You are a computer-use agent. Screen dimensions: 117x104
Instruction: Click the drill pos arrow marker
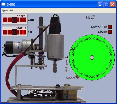click(67, 57)
